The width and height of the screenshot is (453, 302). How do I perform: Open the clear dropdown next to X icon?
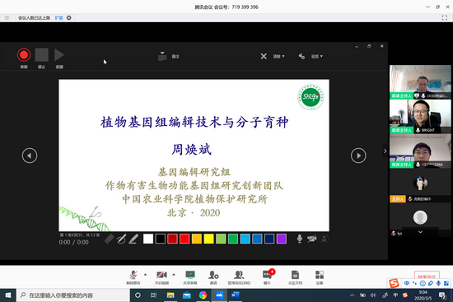coord(278,56)
